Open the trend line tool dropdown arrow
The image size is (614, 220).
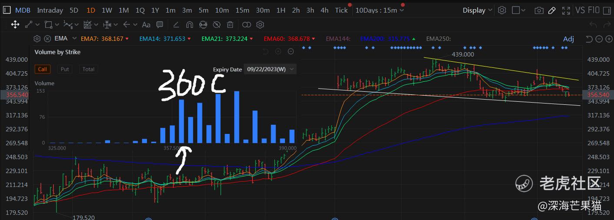click(x=38, y=25)
